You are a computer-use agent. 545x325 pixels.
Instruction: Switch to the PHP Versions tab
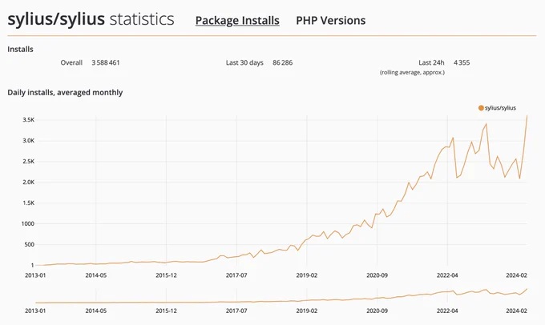330,21
